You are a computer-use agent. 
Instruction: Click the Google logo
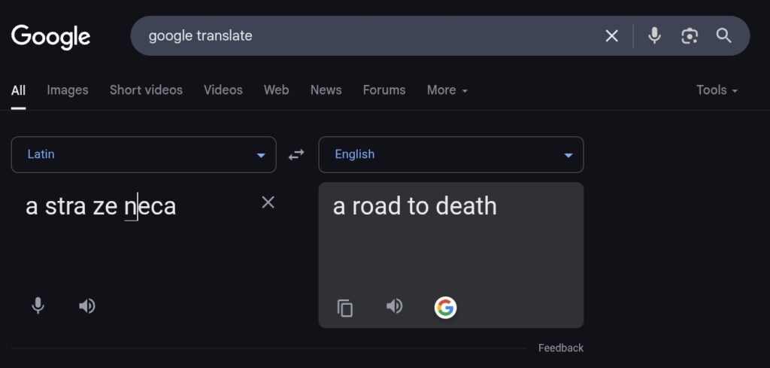tap(50, 38)
